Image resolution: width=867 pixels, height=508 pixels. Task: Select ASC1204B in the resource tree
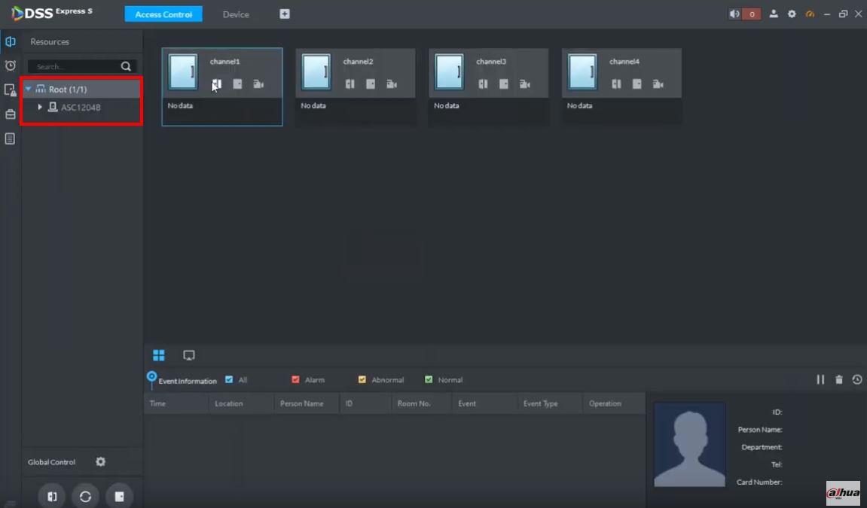pyautogui.click(x=81, y=107)
